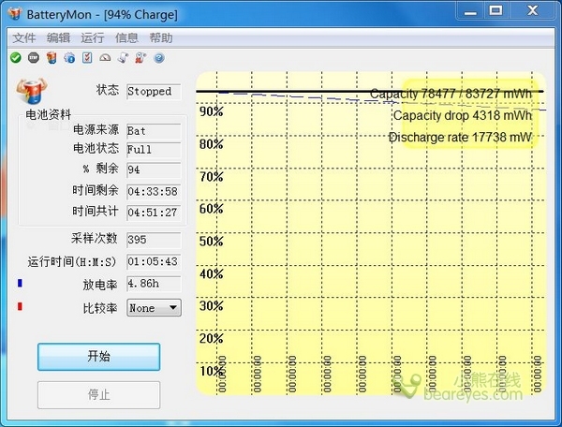This screenshot has width=562, height=427.
Task: Click the 电池状态 field showing Full
Action: click(154, 150)
